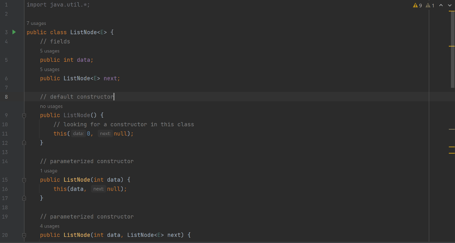Click the 'next' field name on line 6
455x243 pixels.
pos(110,78)
